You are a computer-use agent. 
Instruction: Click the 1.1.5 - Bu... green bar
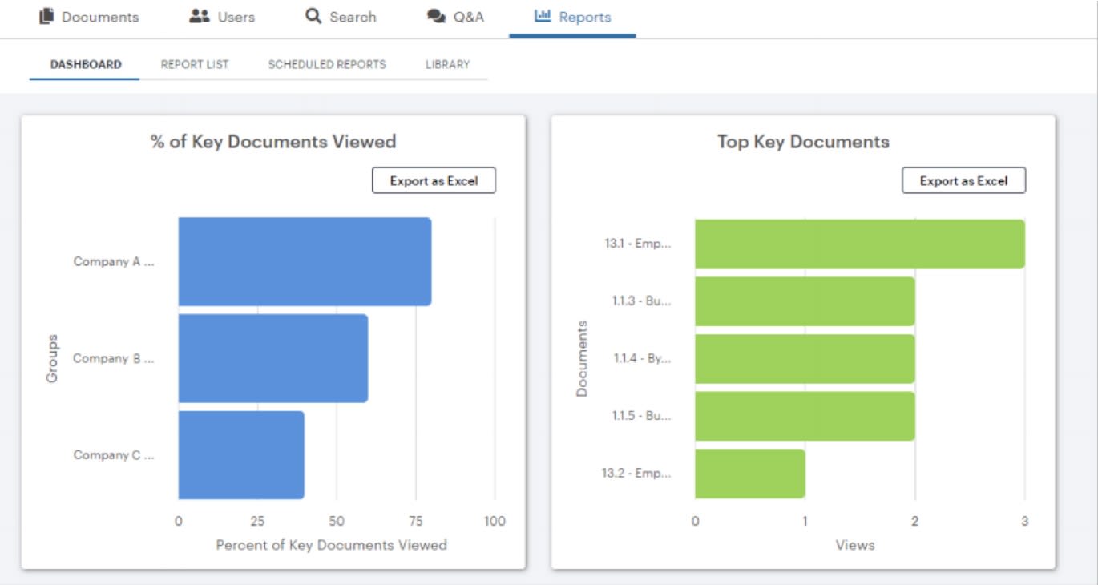[805, 416]
